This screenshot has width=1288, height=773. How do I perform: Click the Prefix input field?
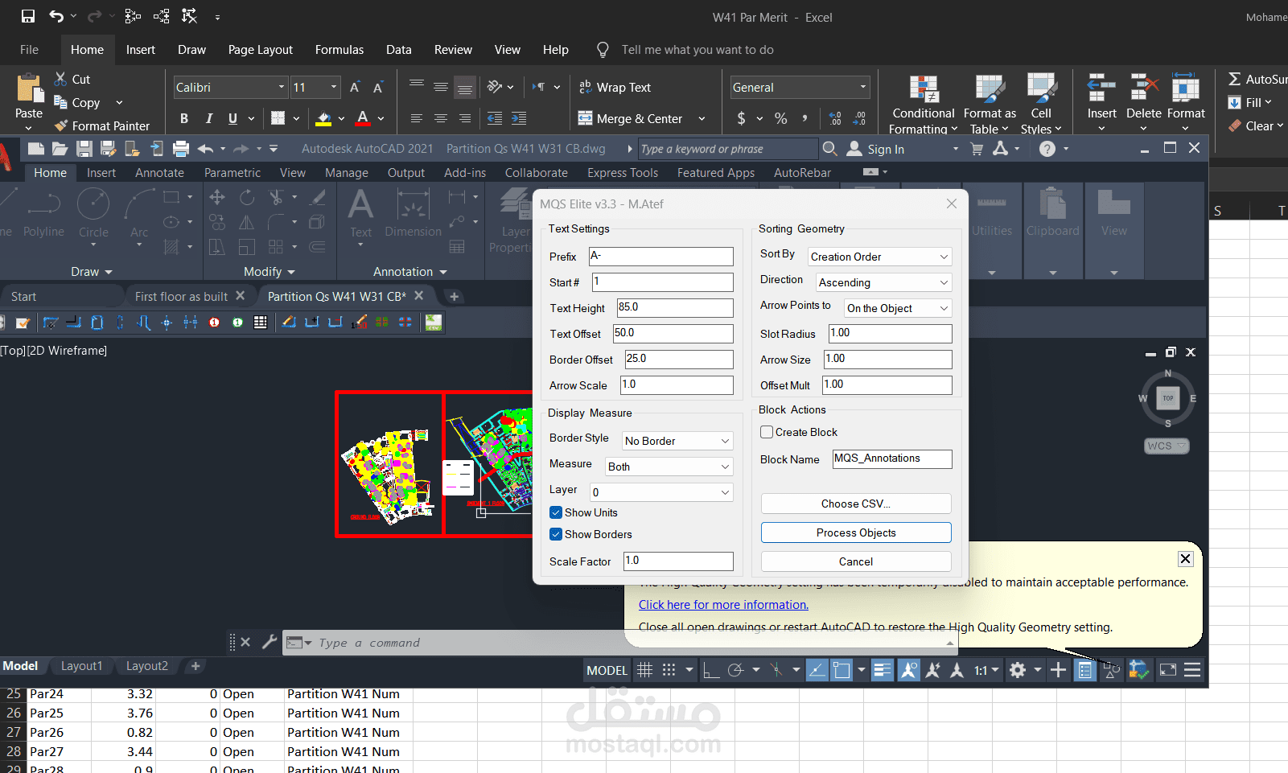661,257
